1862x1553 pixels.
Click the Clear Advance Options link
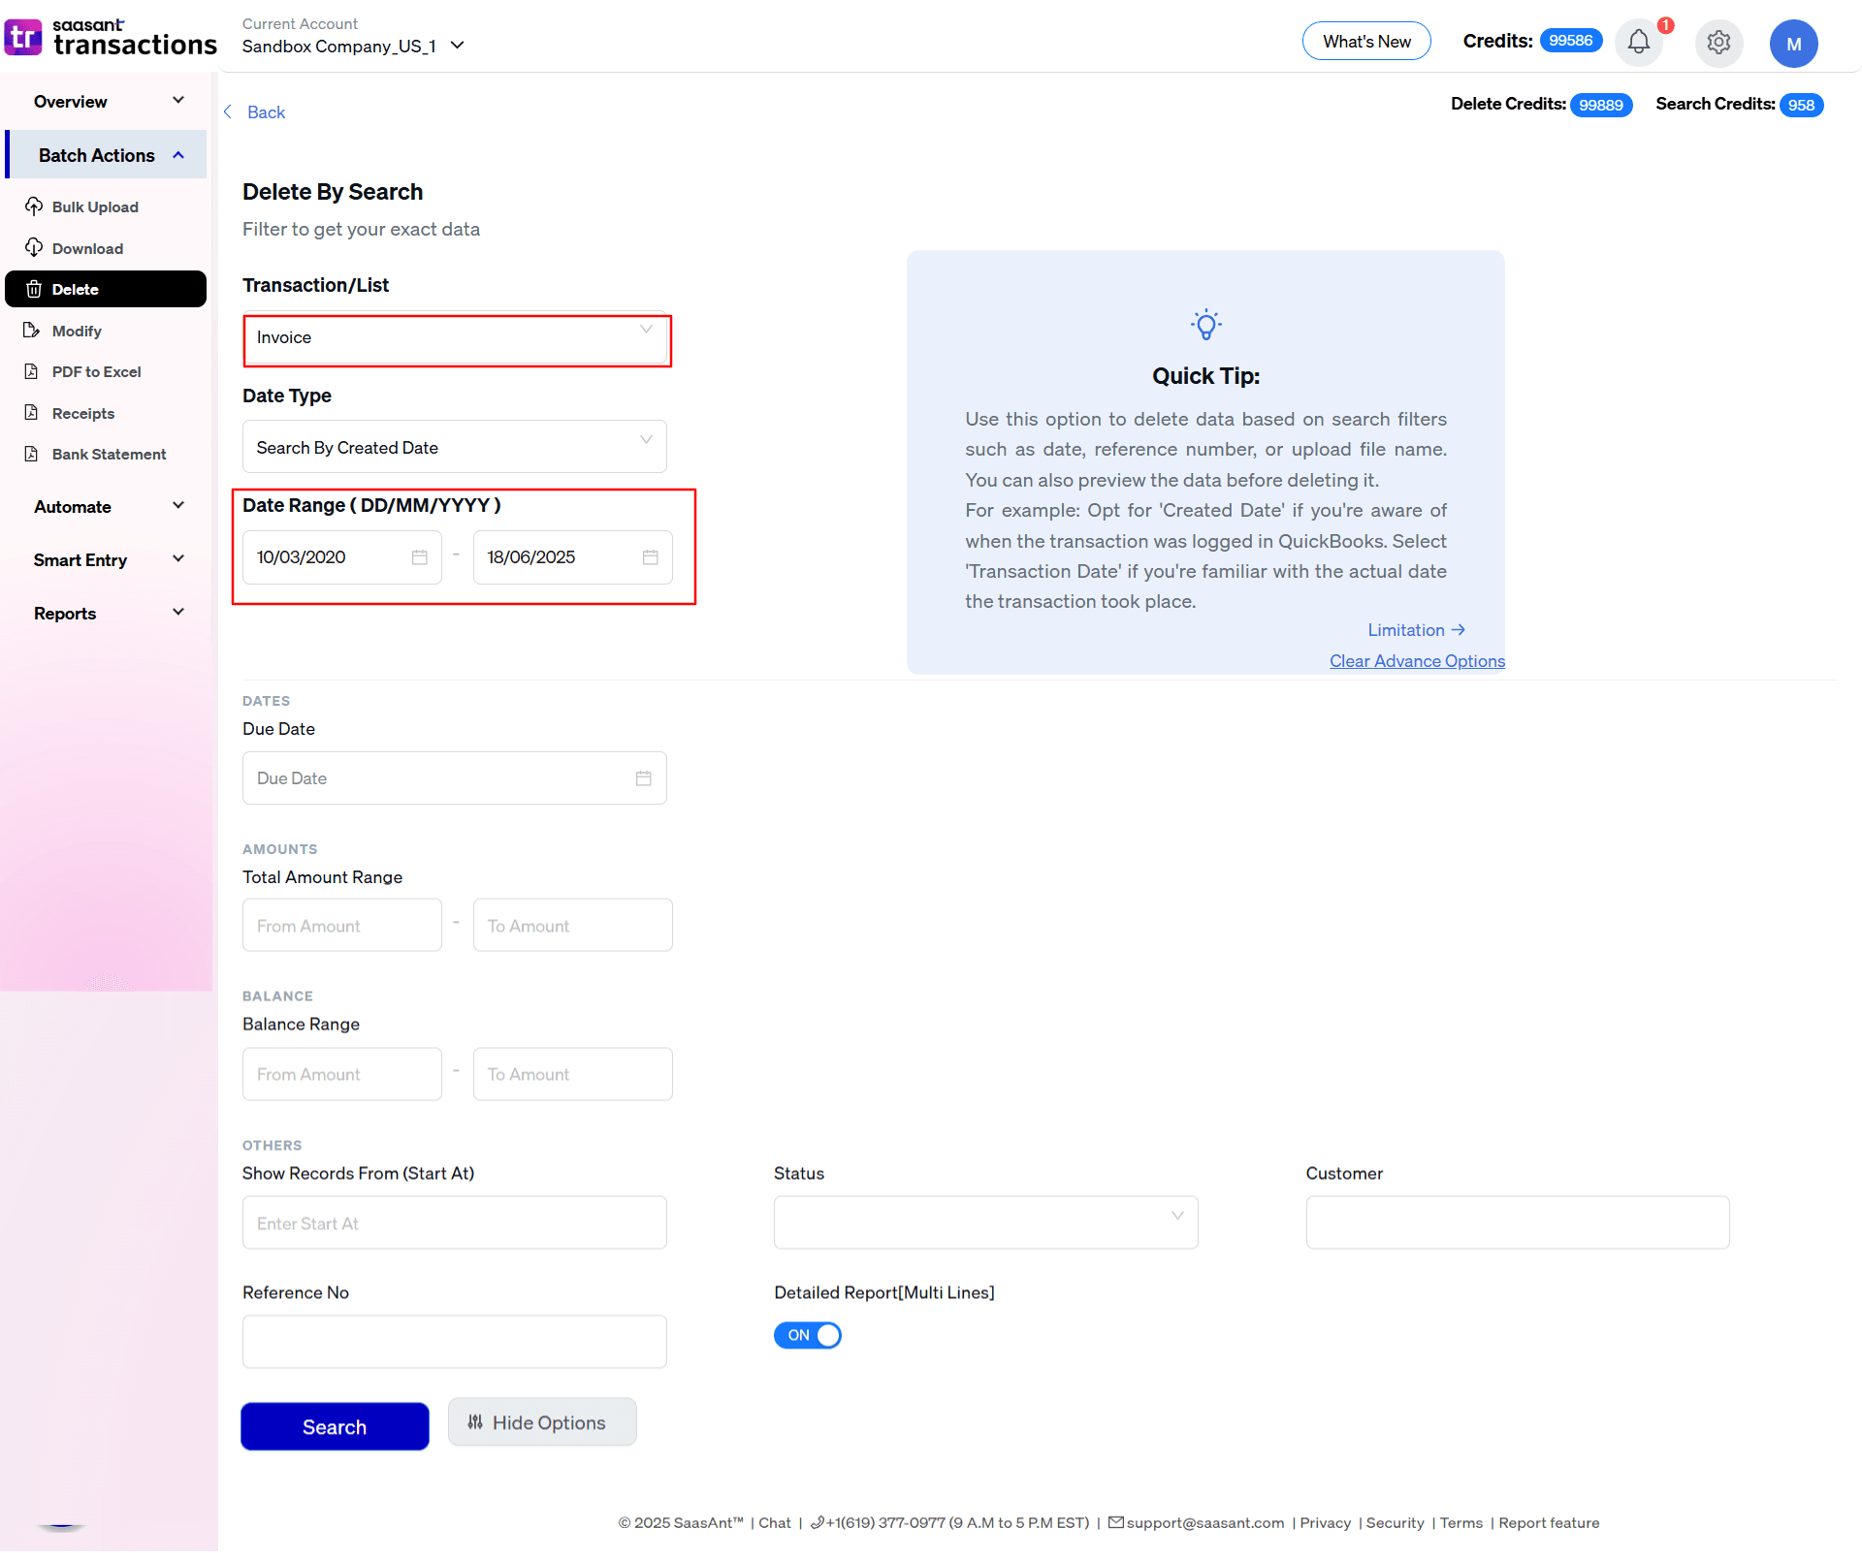coord(1417,660)
